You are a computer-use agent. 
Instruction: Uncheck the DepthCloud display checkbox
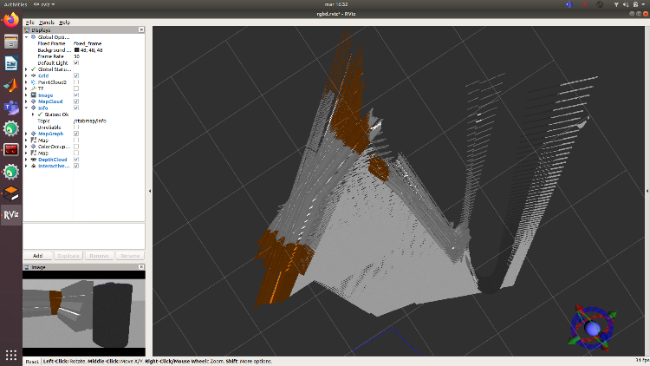coord(76,160)
